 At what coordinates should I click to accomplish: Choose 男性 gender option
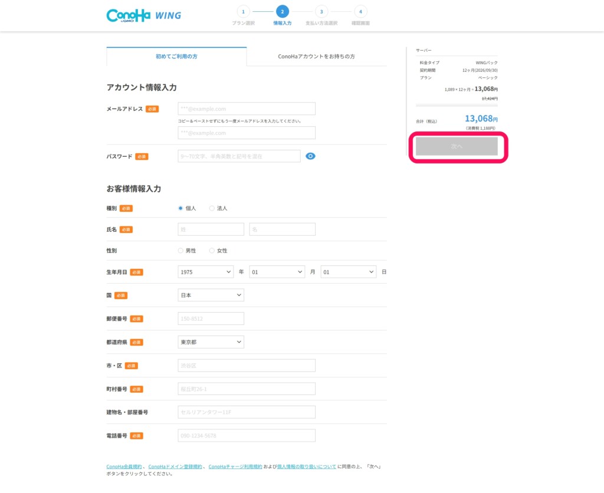tap(180, 251)
